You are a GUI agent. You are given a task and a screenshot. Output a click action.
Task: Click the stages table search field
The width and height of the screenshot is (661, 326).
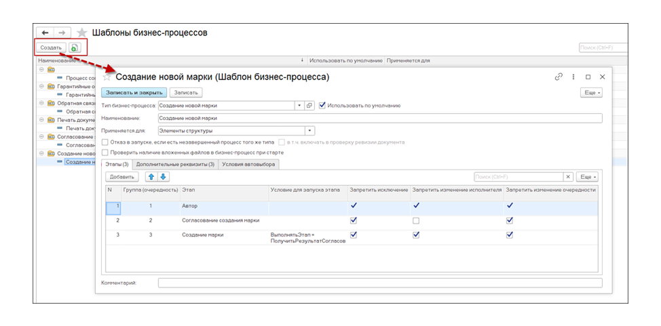coord(519,177)
